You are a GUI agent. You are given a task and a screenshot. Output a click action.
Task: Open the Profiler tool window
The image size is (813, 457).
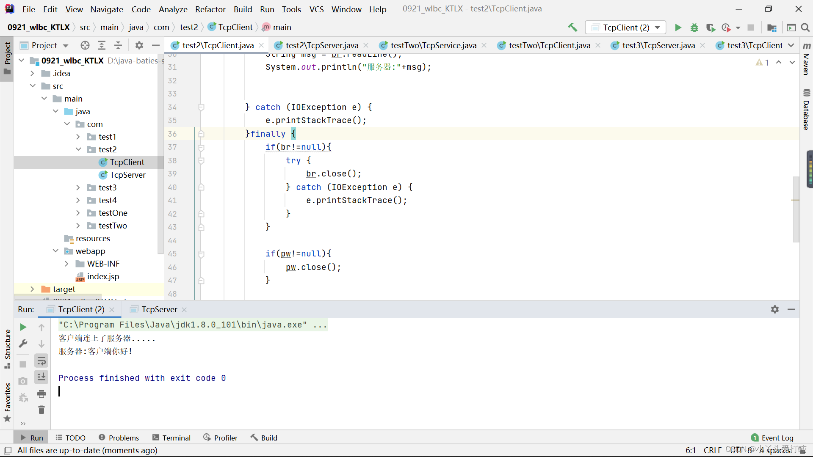[x=220, y=438]
